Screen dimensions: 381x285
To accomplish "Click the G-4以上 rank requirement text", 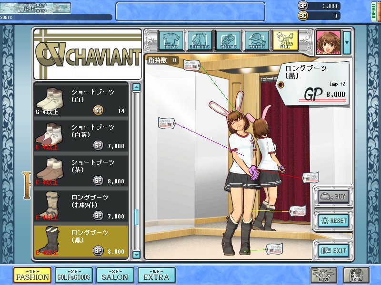I will tap(47, 112).
